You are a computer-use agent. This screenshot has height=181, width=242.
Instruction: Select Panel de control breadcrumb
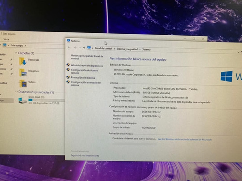(103, 48)
